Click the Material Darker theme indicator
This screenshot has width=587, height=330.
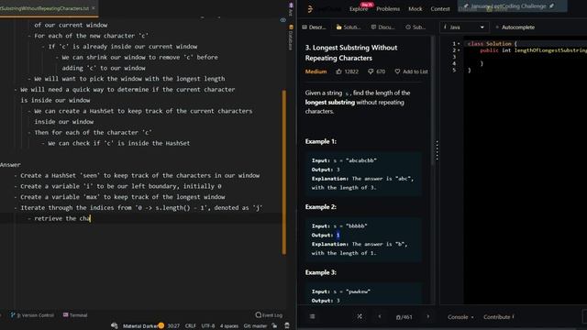click(140, 326)
